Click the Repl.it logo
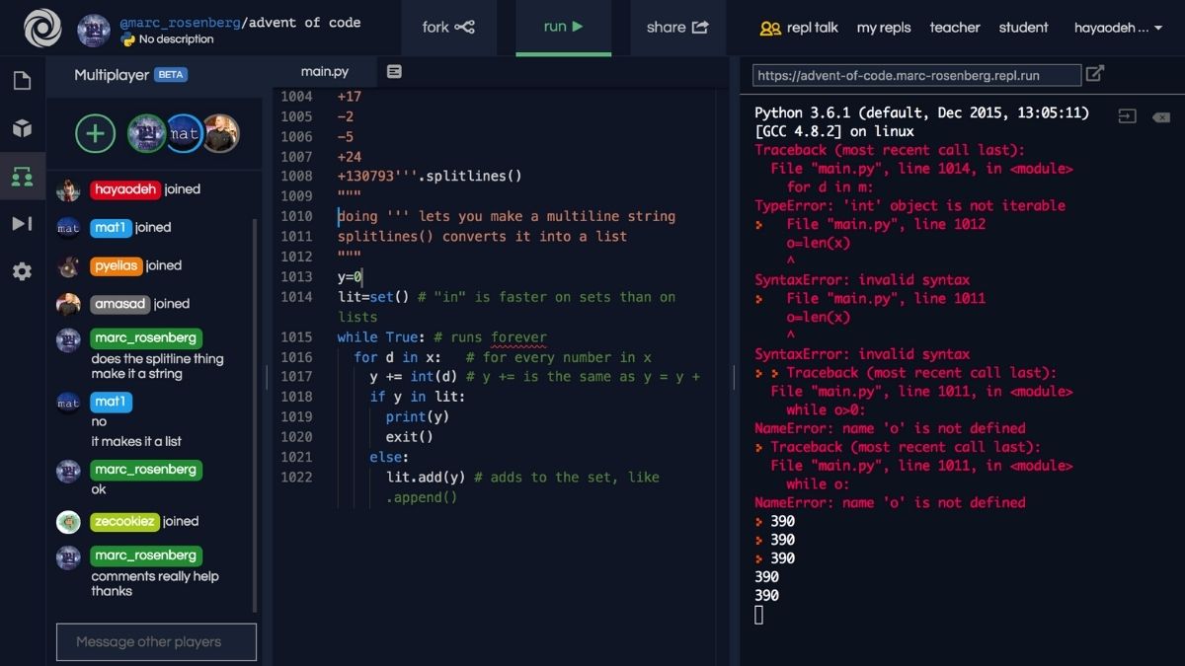1185x666 pixels. pos(40,28)
